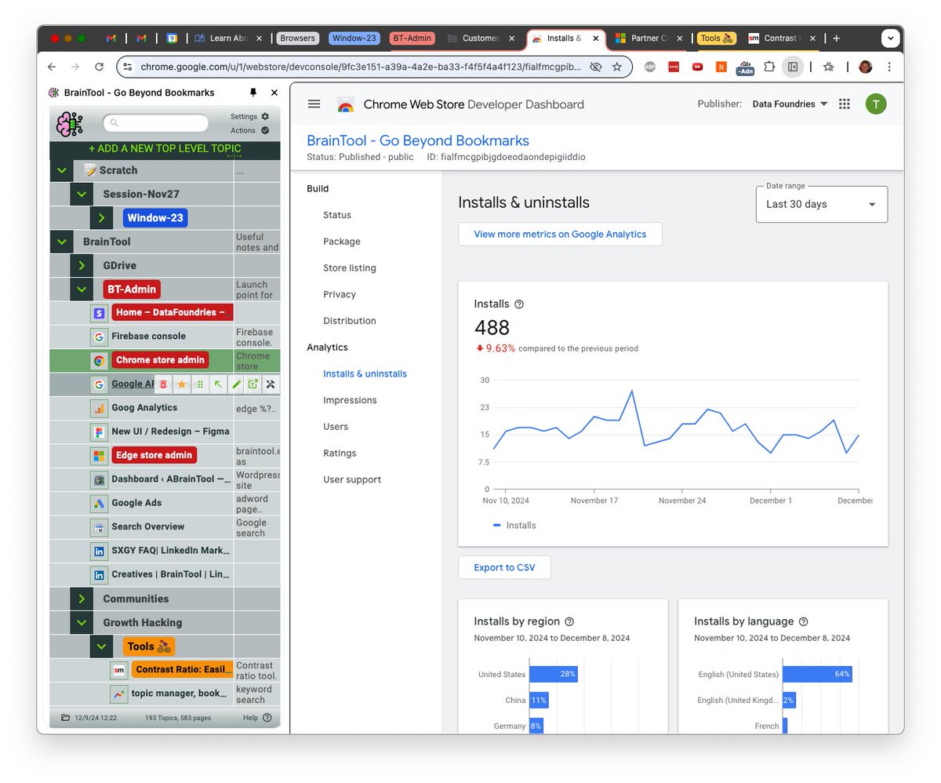This screenshot has width=941, height=783.
Task: Select the Search Overview row
Action: click(165, 526)
